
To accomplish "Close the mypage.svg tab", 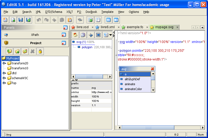I will [x=177, y=27].
